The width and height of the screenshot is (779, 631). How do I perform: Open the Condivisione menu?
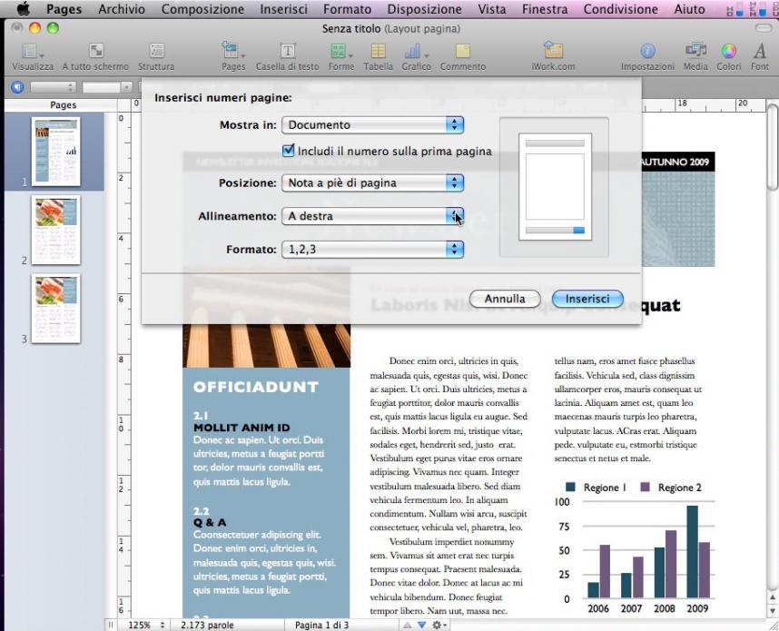pyautogui.click(x=620, y=9)
